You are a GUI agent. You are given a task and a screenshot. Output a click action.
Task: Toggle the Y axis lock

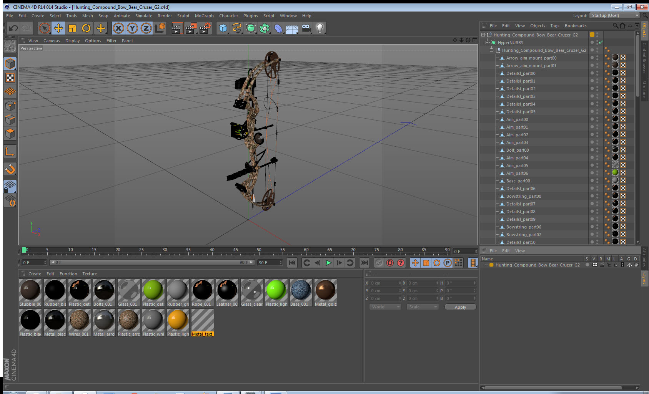click(132, 28)
